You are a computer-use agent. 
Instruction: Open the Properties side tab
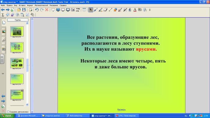click(x=4, y=49)
